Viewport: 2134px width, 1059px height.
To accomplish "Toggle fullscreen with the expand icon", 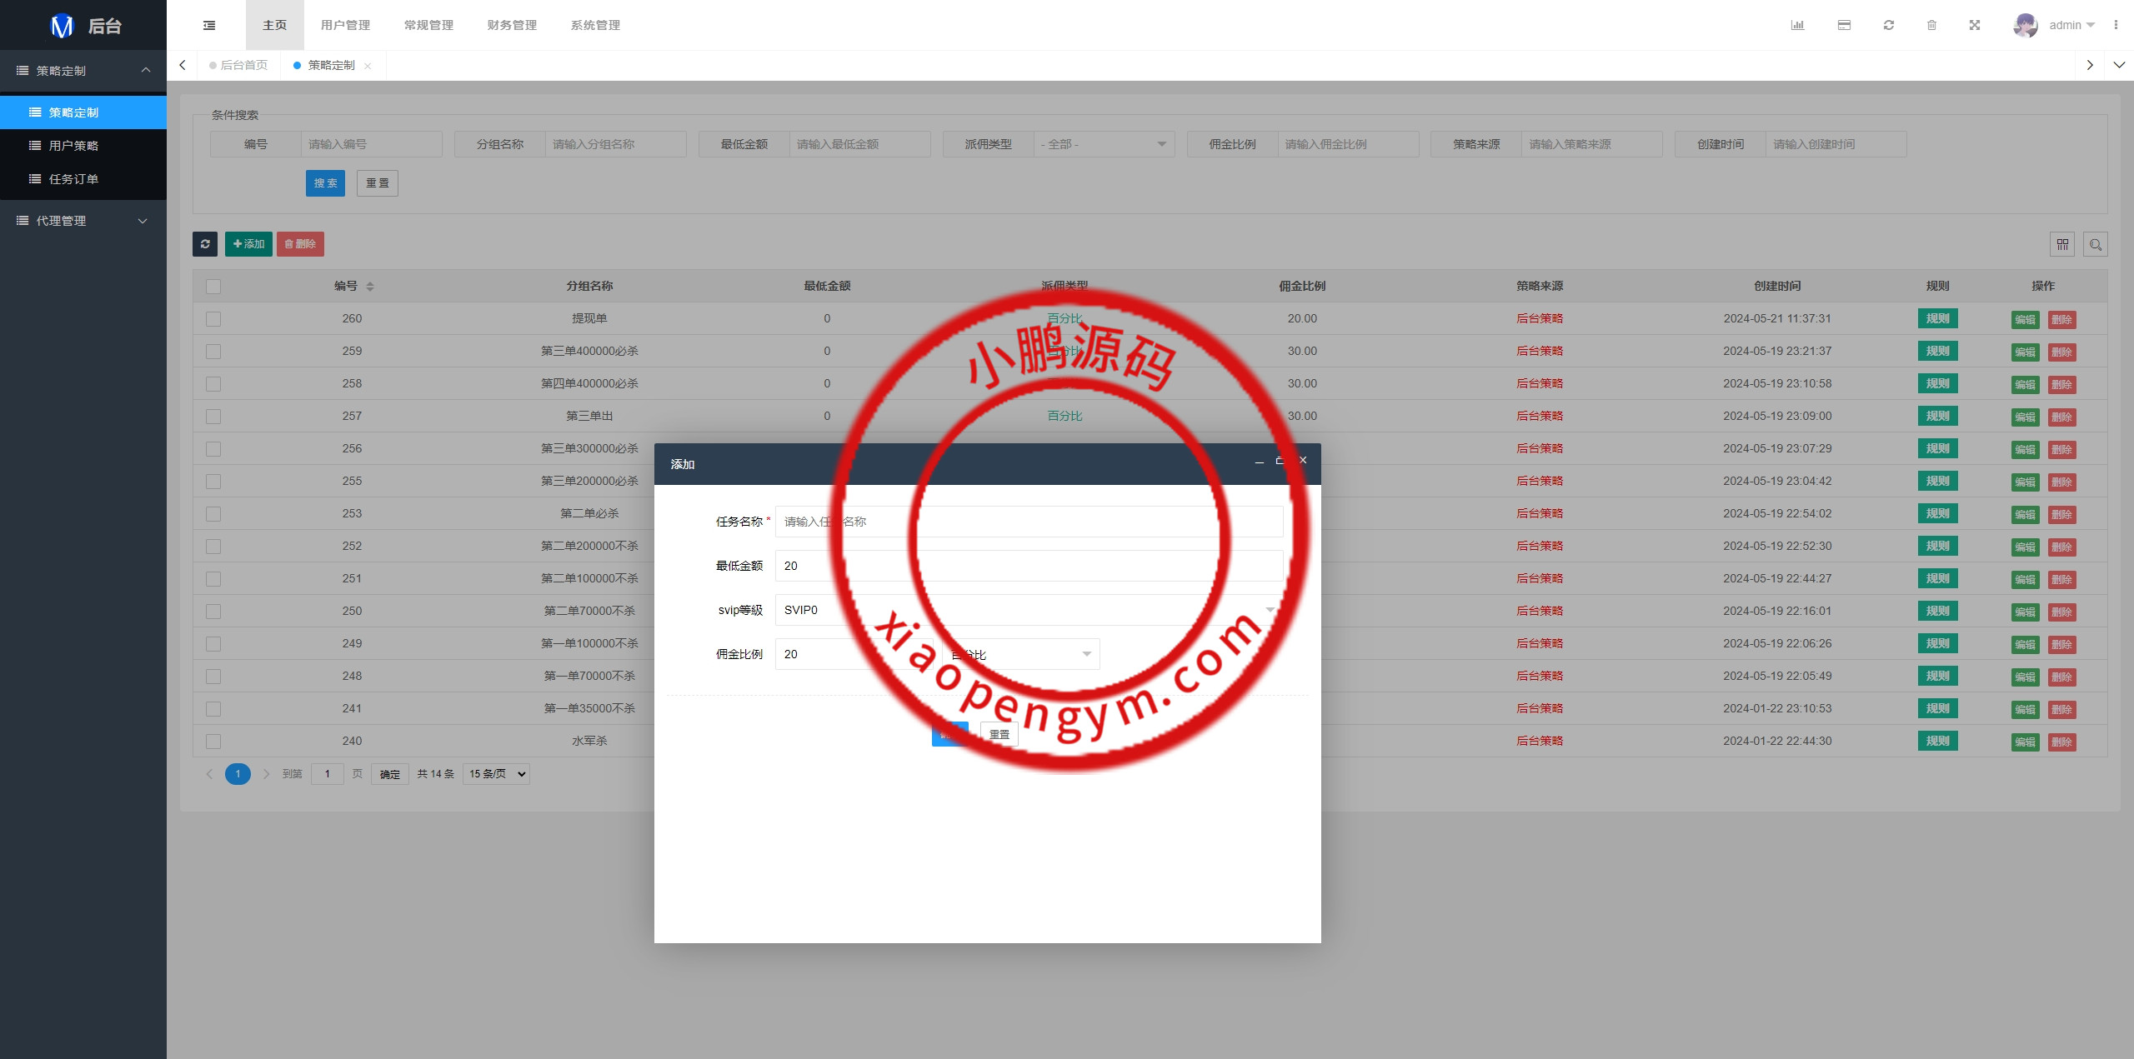I will click(1974, 25).
